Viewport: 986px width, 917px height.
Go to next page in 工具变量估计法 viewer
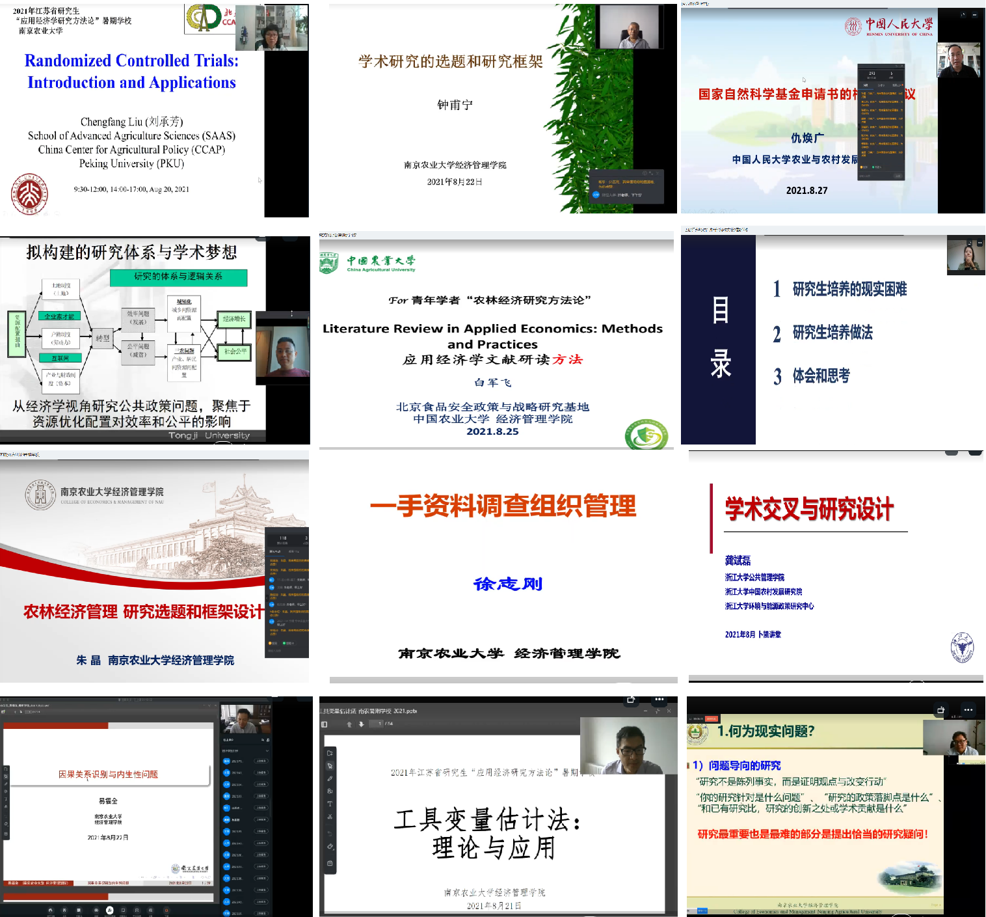pos(361,724)
